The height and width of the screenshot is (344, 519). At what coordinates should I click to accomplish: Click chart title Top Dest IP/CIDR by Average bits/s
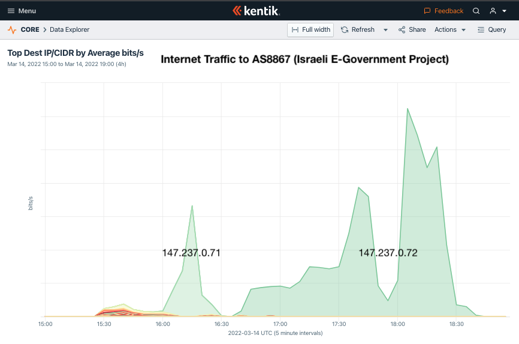pyautogui.click(x=76, y=53)
